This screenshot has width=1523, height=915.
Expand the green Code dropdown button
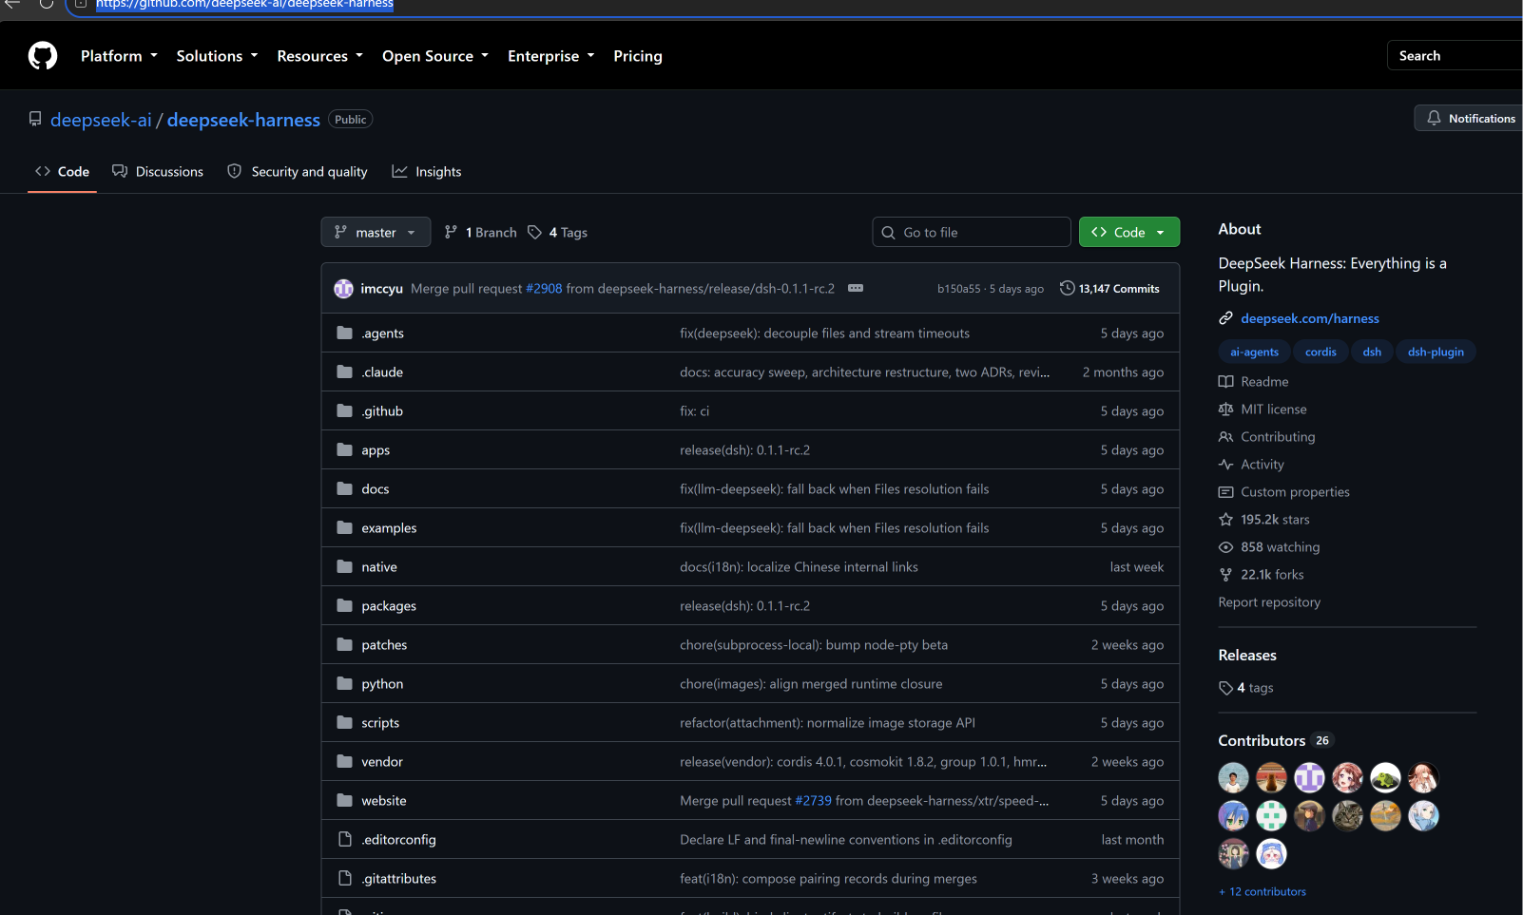click(x=1129, y=233)
